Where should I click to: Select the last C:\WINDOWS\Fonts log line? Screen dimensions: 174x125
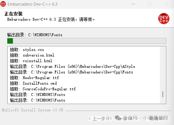(38, 100)
